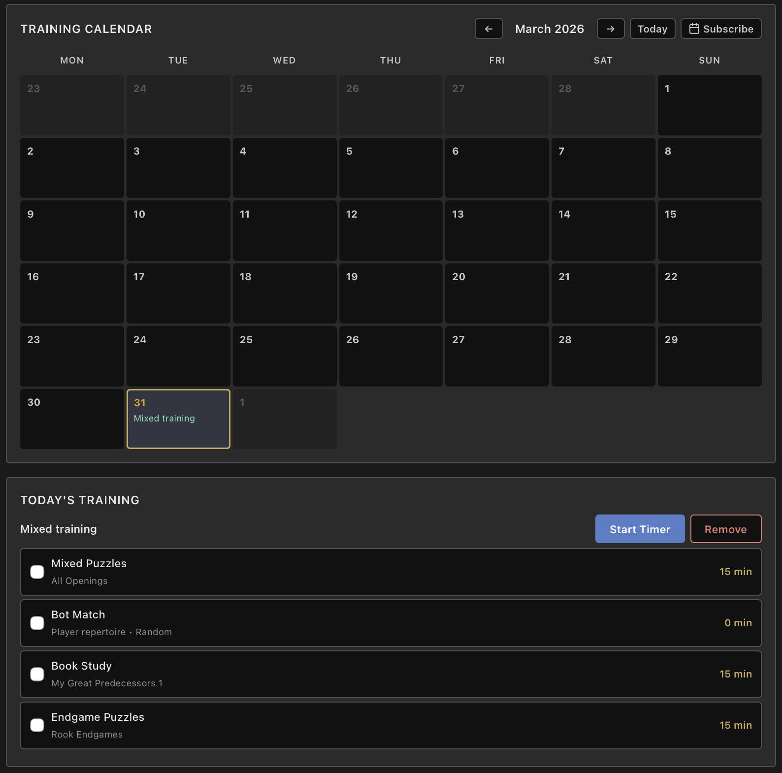
Task: Select March 31 Mixed training day
Action: coord(178,433)
